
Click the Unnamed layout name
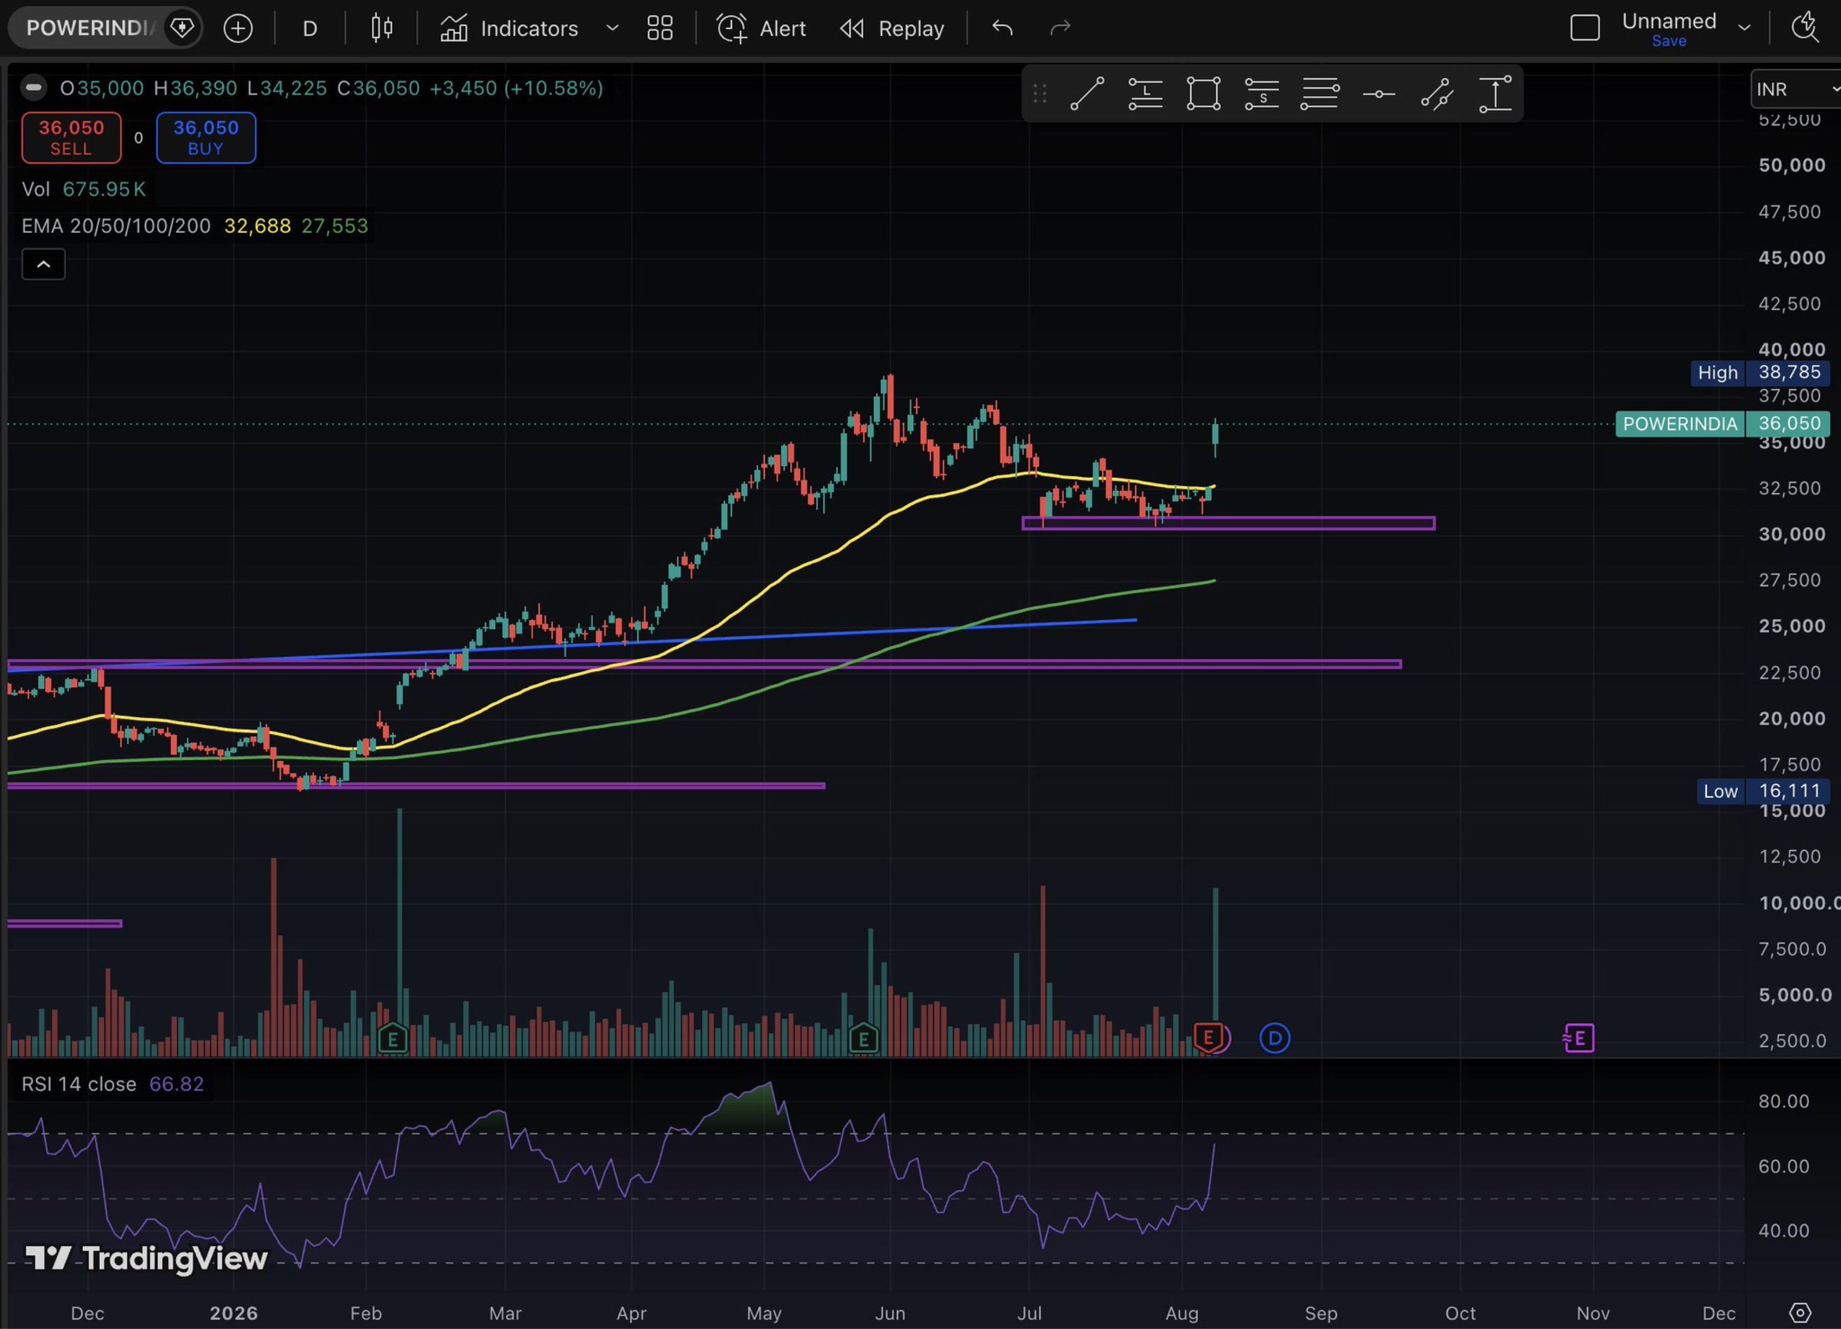pos(1669,21)
